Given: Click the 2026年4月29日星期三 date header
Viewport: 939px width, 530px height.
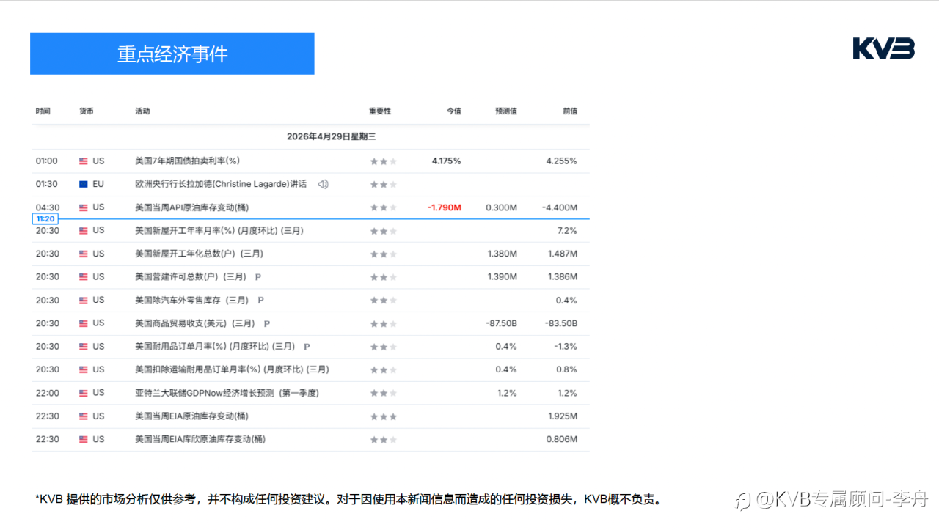Looking at the screenshot, I should [x=331, y=136].
